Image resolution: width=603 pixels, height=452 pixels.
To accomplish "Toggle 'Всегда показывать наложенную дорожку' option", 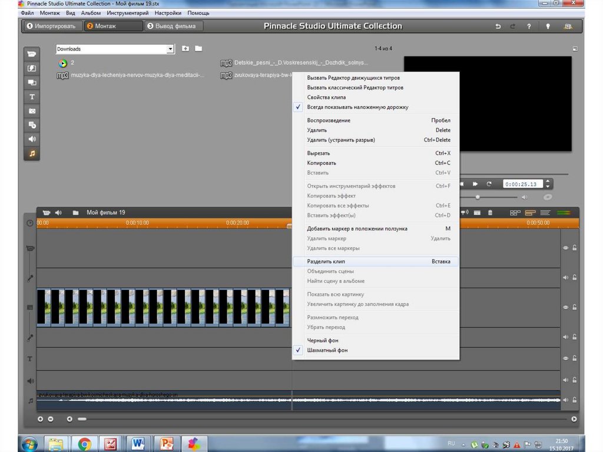I will pos(357,107).
